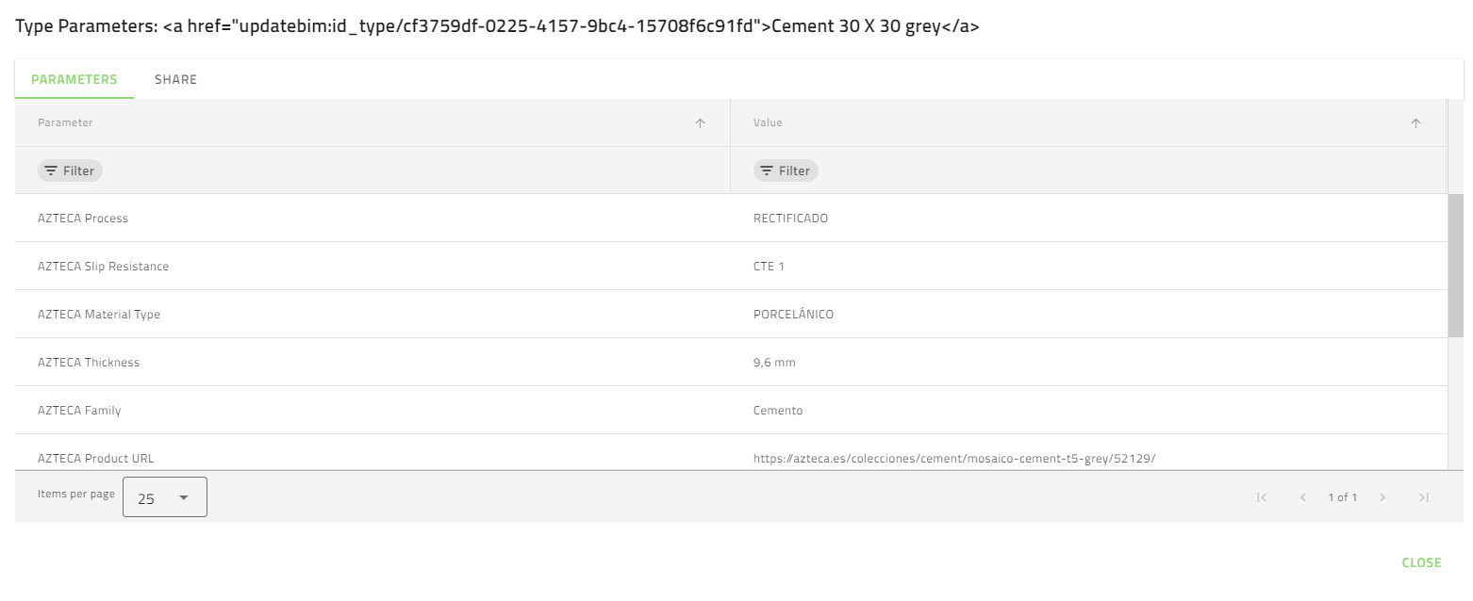Sort ascending by Parameter column arrow
Image resolution: width=1473 pixels, height=601 pixels.
pos(700,123)
